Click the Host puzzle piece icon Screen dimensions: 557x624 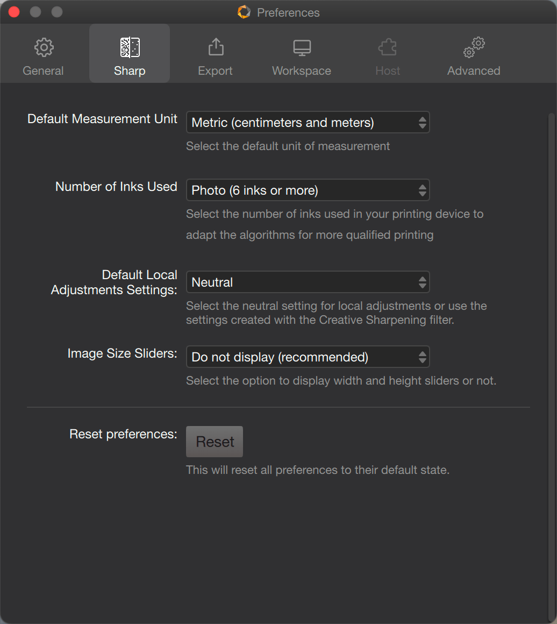point(388,47)
